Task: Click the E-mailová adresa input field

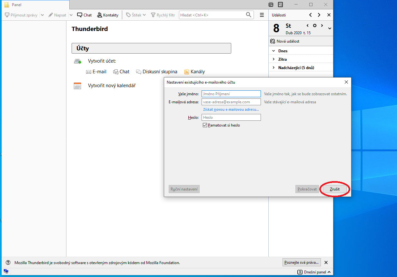Action: click(x=231, y=102)
